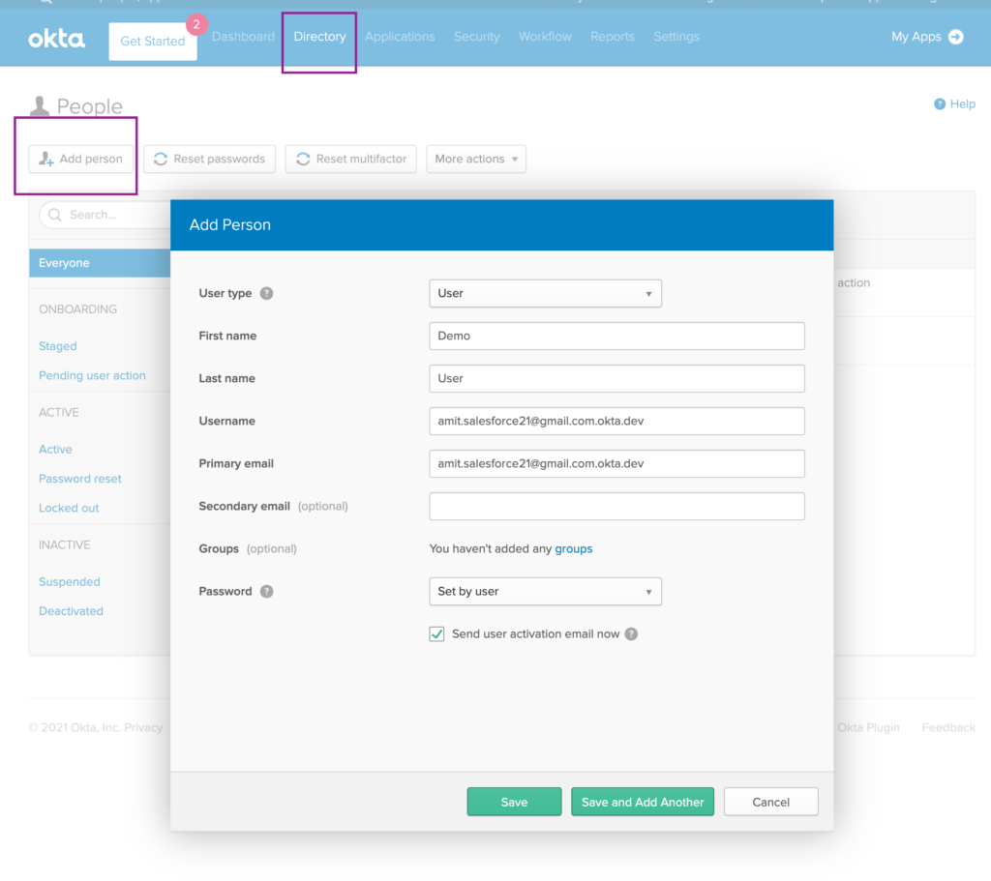This screenshot has height=881, width=991.
Task: Click the tooltip icon next to Password
Action: click(265, 591)
